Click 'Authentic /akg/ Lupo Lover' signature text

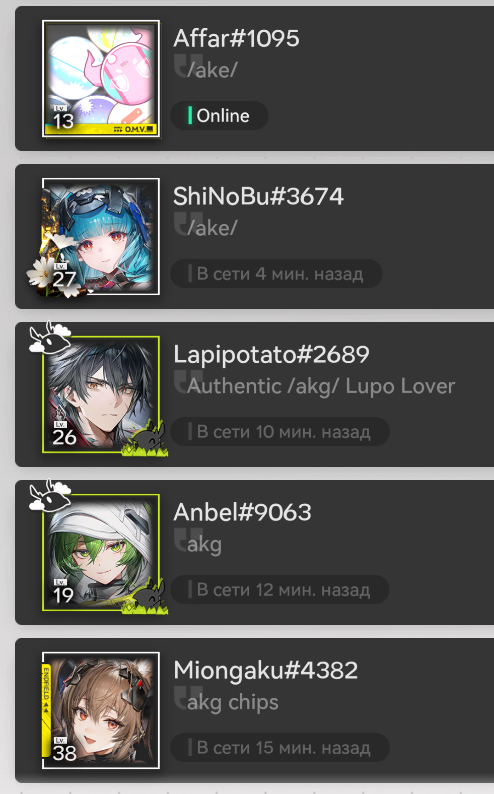321,386
